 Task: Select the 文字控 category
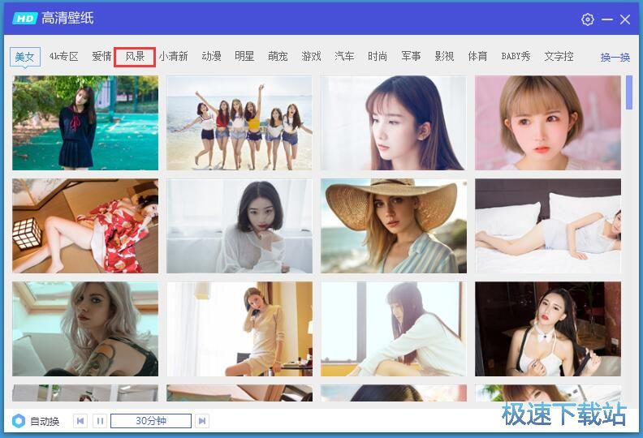(x=559, y=57)
